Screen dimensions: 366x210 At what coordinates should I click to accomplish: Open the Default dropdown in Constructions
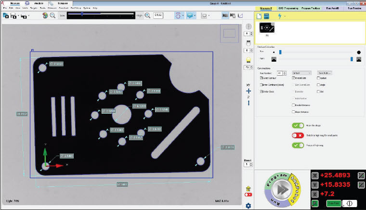[x=301, y=73]
